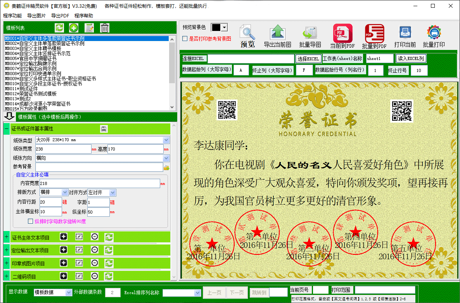
Task: Open the 预览背景色 black color swatch
Action: tap(216, 27)
